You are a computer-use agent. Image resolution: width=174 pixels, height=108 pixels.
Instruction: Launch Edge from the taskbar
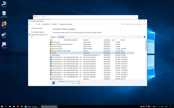(x=6, y=106)
